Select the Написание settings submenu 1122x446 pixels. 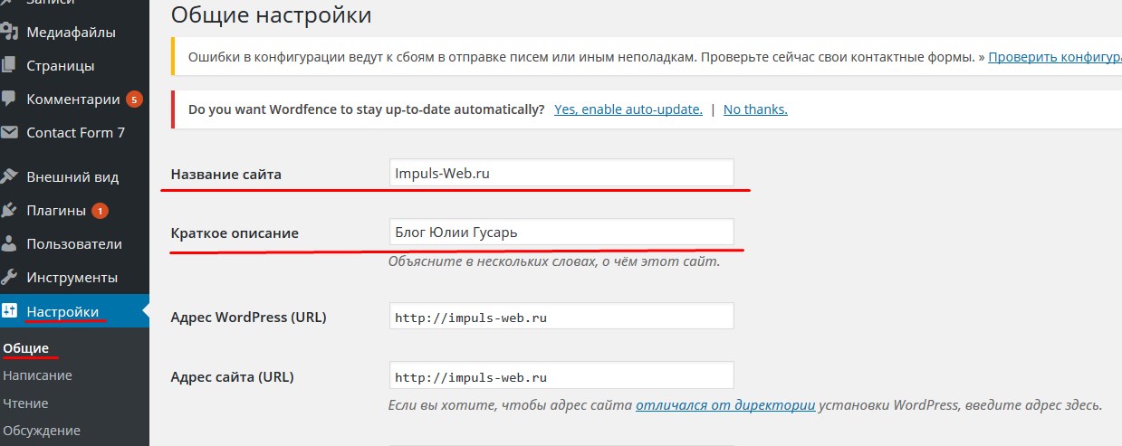(x=38, y=375)
